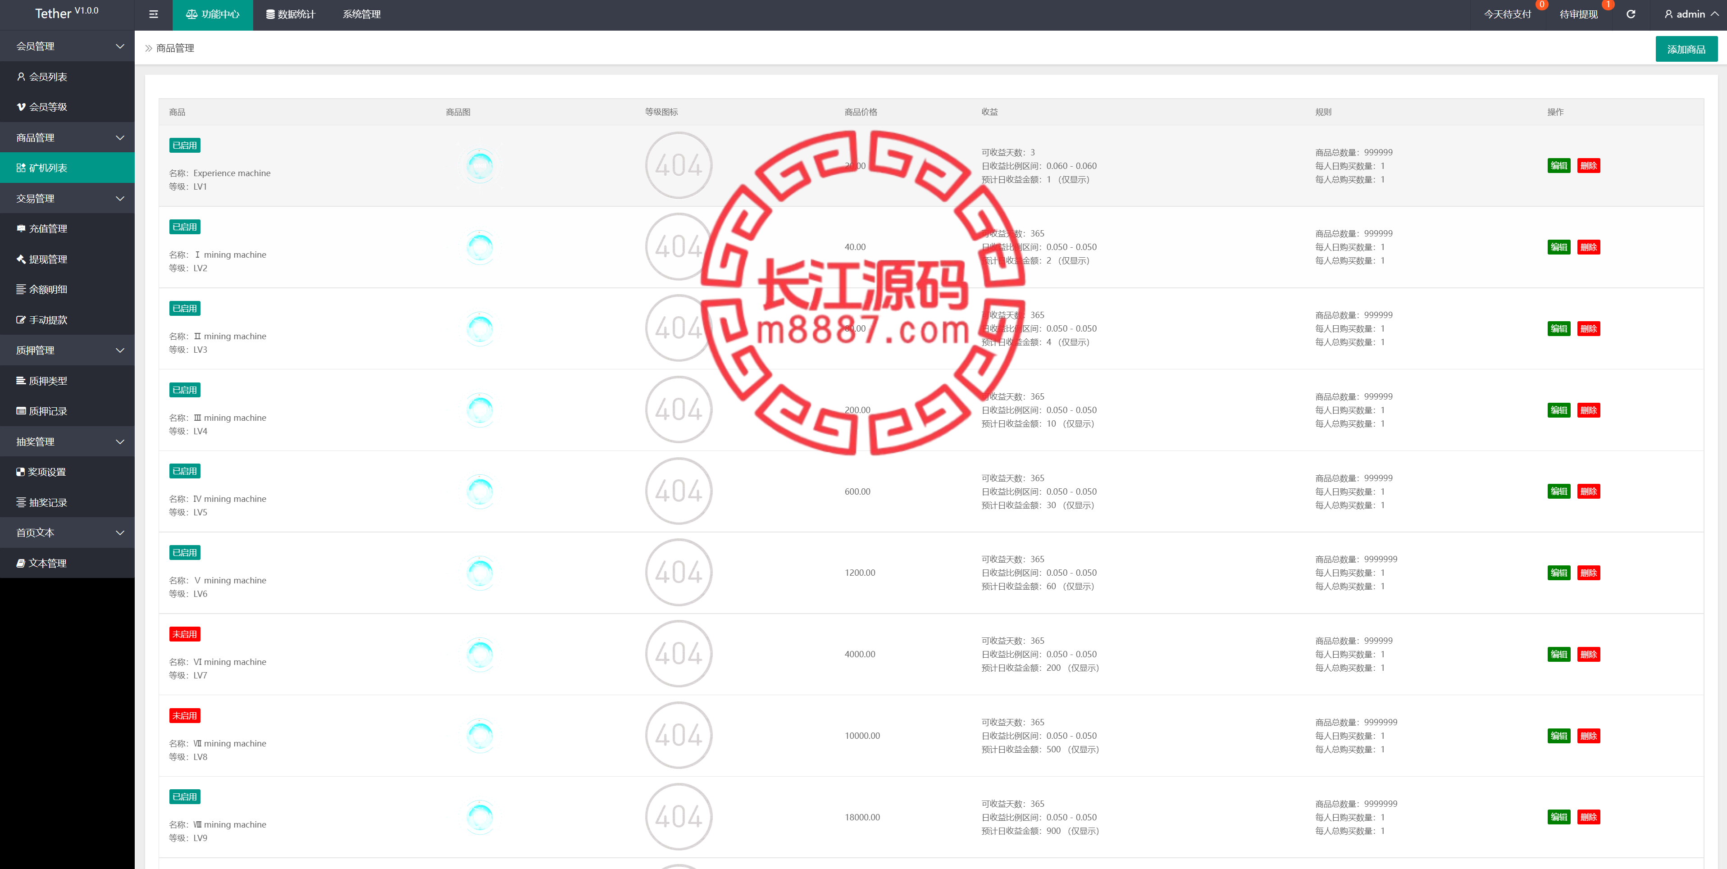Select 矿机列表 in the sidebar

pos(67,168)
